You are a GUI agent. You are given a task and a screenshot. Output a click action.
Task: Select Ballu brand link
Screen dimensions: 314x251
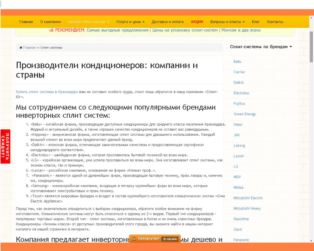[237, 62]
